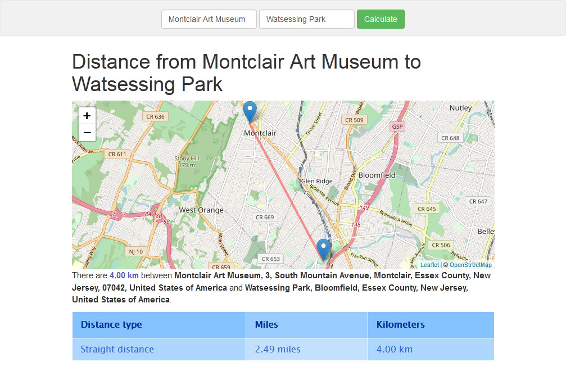Click the red line connecting the markers
566x380 pixels.
(x=287, y=191)
